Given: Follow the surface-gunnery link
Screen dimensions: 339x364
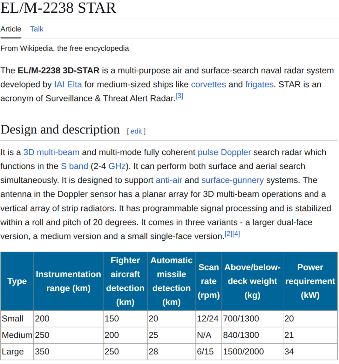Looking at the screenshot, I should [233, 180].
